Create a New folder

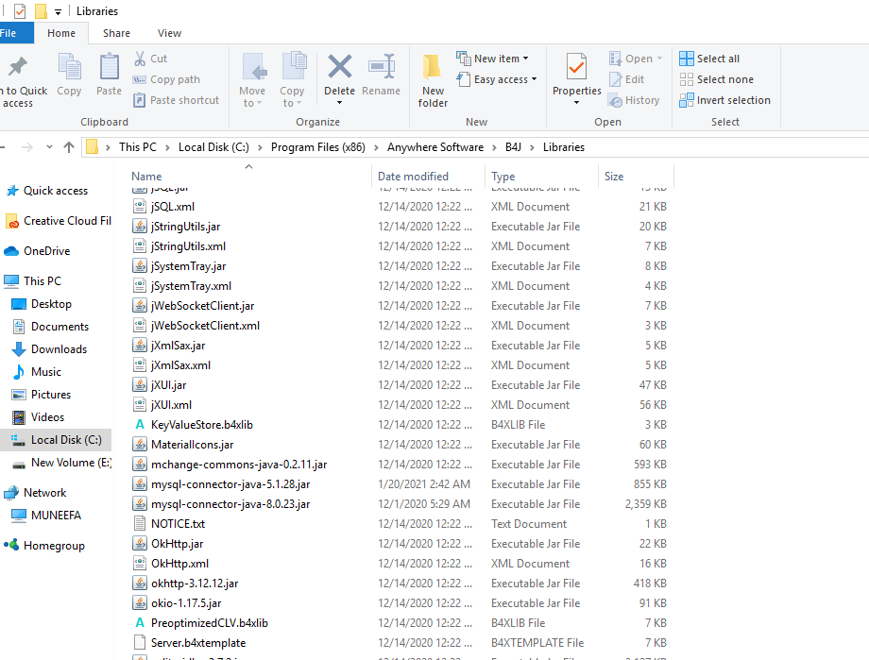click(x=433, y=81)
